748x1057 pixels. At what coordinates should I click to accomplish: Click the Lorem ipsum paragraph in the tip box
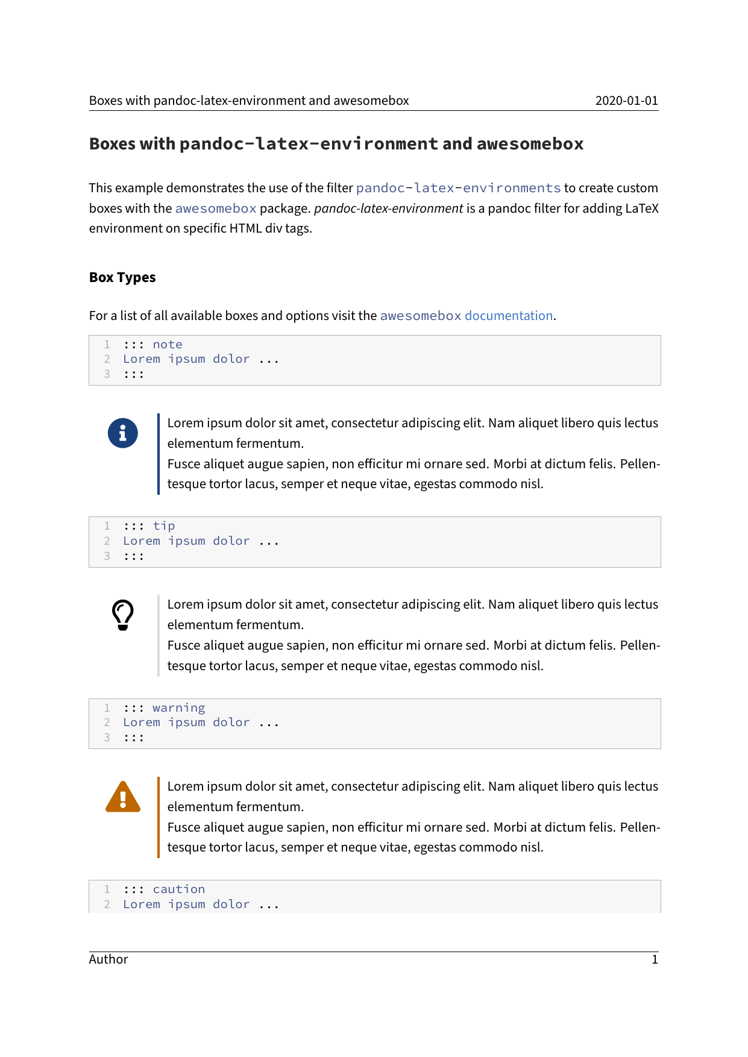coord(412,635)
